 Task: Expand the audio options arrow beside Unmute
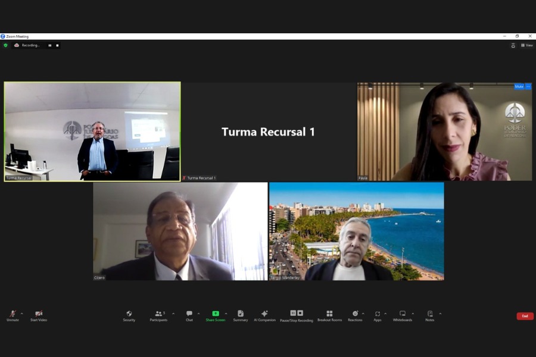(22, 314)
